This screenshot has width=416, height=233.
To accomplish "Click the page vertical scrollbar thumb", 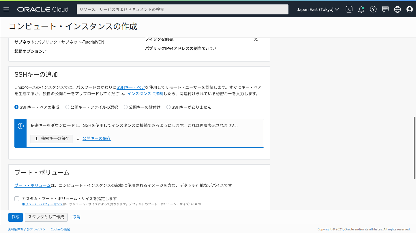I will tap(415, 148).
